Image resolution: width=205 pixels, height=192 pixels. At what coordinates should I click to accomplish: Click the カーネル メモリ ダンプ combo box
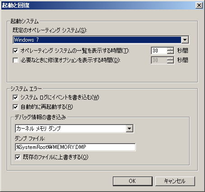[x=74, y=129]
